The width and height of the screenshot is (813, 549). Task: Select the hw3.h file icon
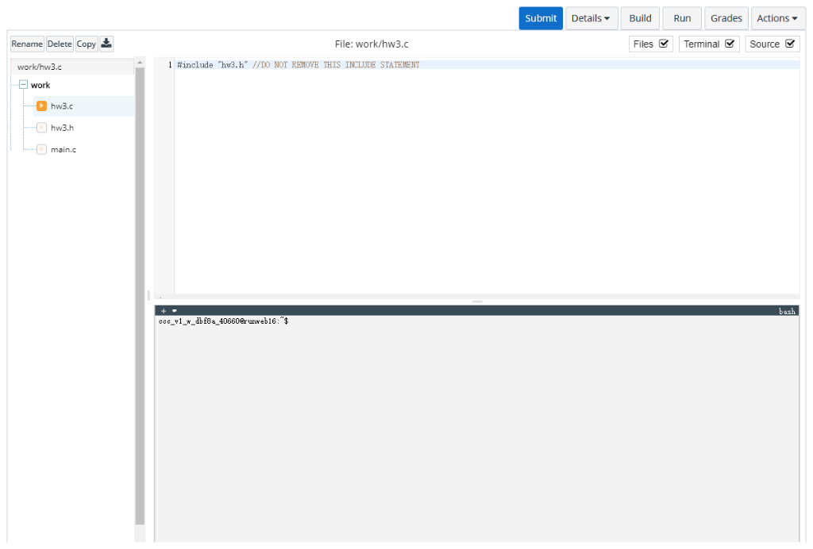click(x=41, y=127)
